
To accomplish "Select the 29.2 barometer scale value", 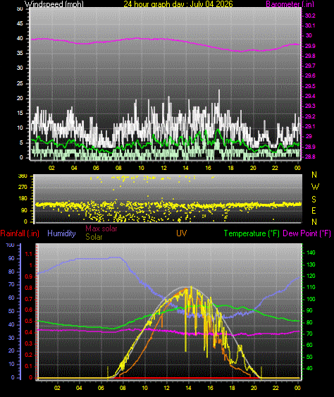I will [310, 116].
